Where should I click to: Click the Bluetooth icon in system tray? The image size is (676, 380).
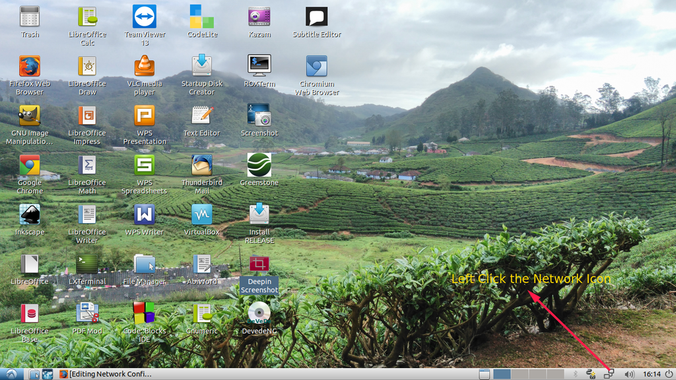pos(575,374)
